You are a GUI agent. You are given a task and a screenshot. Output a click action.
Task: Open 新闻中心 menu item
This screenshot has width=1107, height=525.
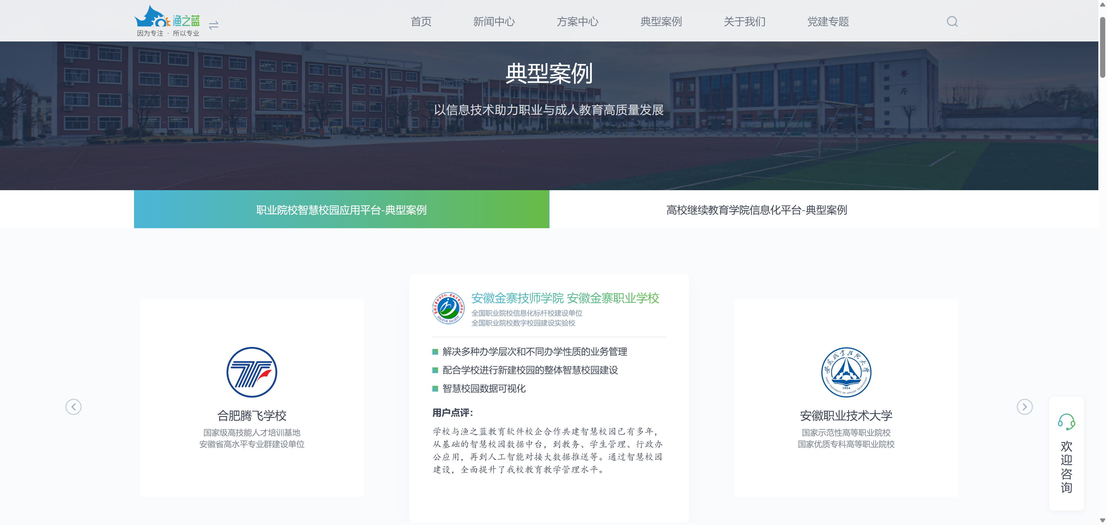click(494, 22)
